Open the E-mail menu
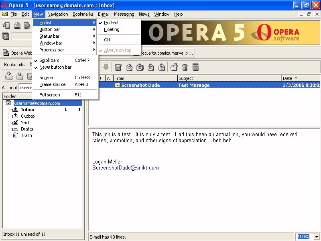Viewport: 321px width, 241px height. pyautogui.click(x=104, y=14)
